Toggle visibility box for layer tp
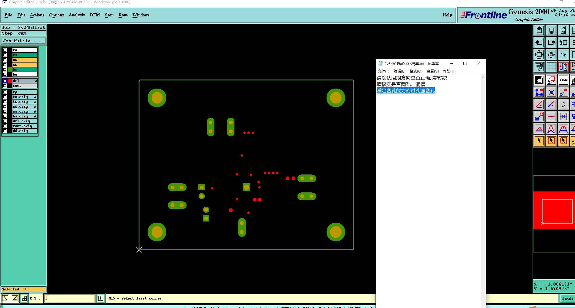The width and height of the screenshot is (575, 308). tap(5, 92)
